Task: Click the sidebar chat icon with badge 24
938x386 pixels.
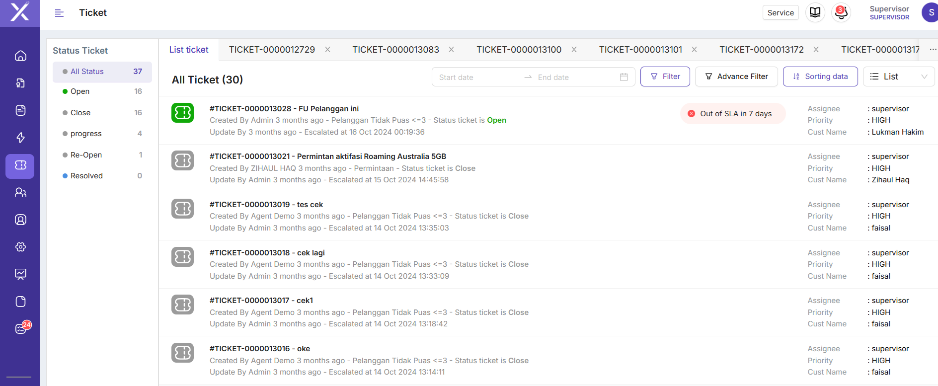Action: click(20, 328)
